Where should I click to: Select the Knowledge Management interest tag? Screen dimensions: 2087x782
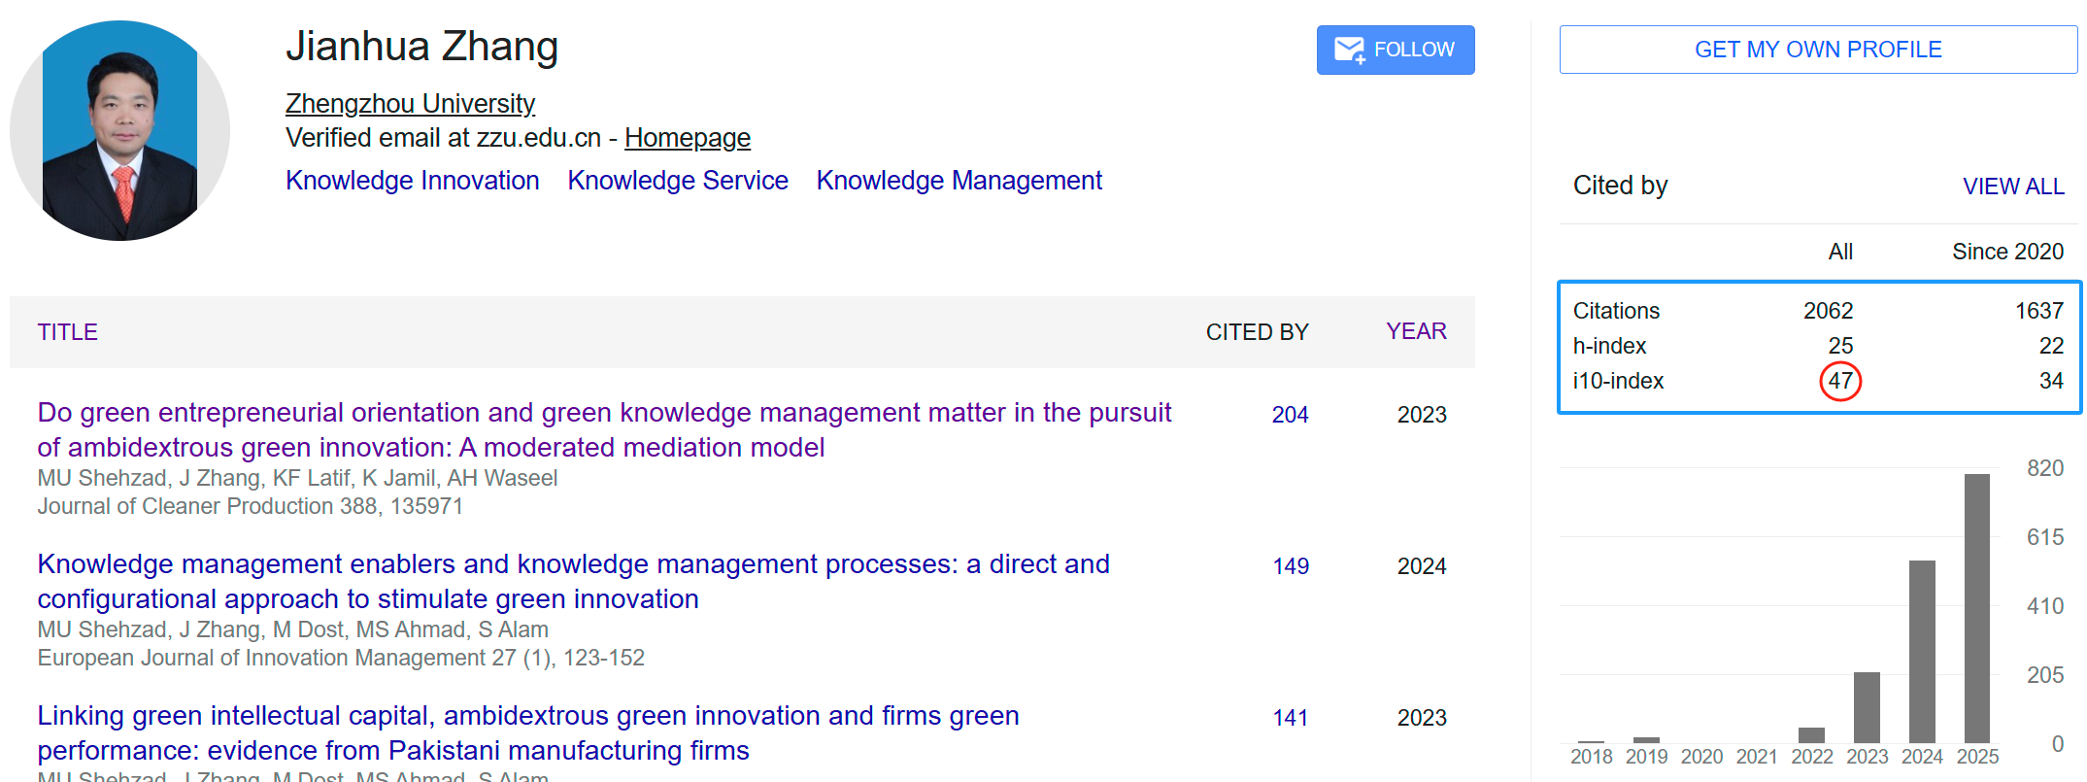[959, 181]
